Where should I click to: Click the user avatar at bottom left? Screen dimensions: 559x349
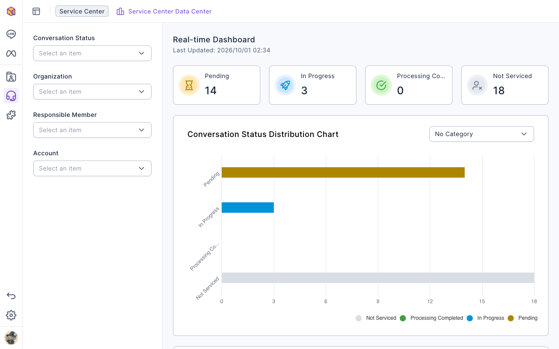[11, 338]
